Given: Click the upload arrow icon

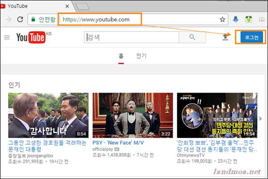Looking at the screenshot, I should pos(225,37).
